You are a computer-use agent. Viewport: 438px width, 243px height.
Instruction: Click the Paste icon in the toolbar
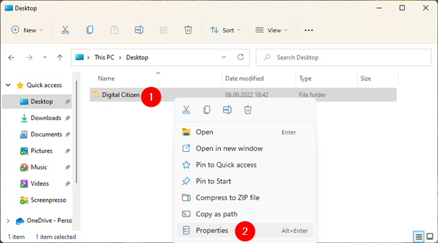[x=114, y=30]
